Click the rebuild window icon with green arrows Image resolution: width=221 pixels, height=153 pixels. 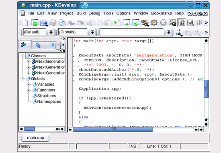pyautogui.click(x=136, y=23)
